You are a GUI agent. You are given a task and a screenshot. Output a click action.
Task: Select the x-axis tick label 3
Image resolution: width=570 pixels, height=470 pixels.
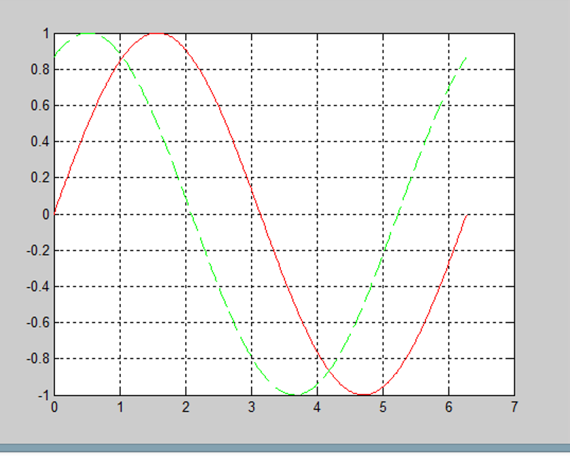pyautogui.click(x=251, y=408)
